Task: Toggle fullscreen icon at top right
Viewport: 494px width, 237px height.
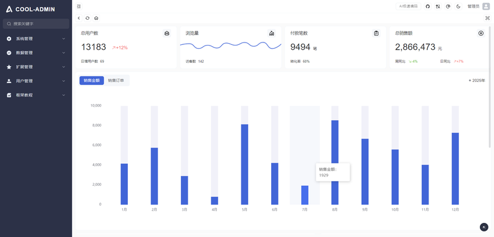Action: [487, 18]
